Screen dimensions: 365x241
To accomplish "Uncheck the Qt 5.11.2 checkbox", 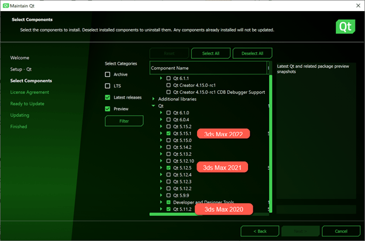I will point(168,209).
